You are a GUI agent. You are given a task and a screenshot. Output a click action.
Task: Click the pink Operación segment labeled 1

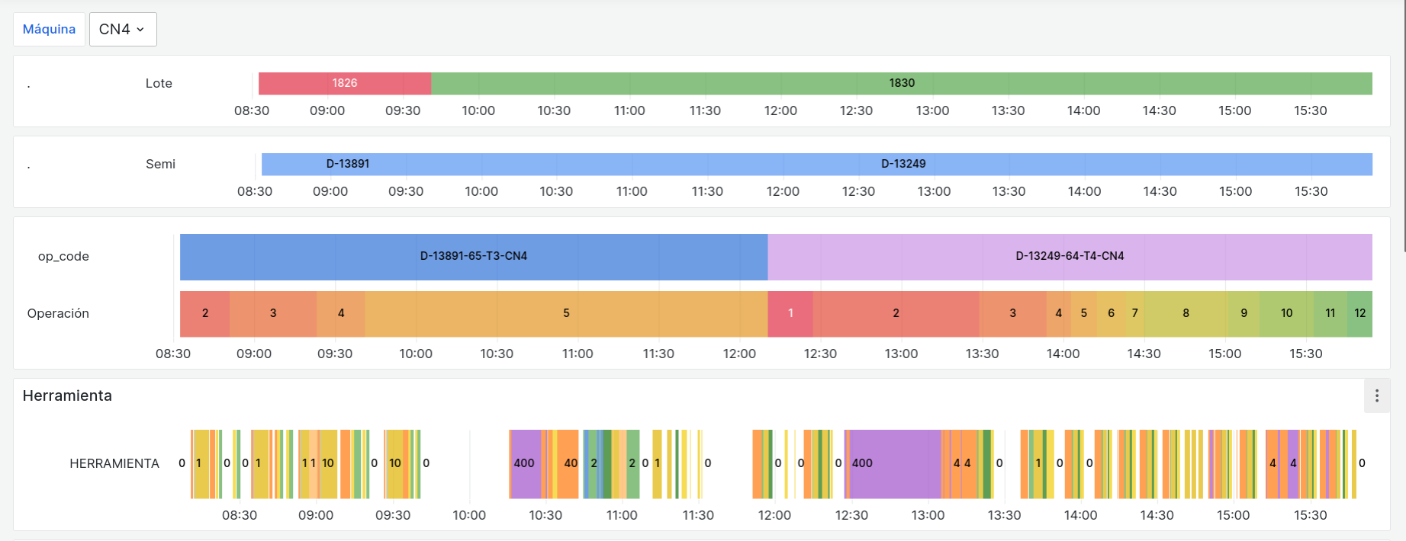pos(790,313)
